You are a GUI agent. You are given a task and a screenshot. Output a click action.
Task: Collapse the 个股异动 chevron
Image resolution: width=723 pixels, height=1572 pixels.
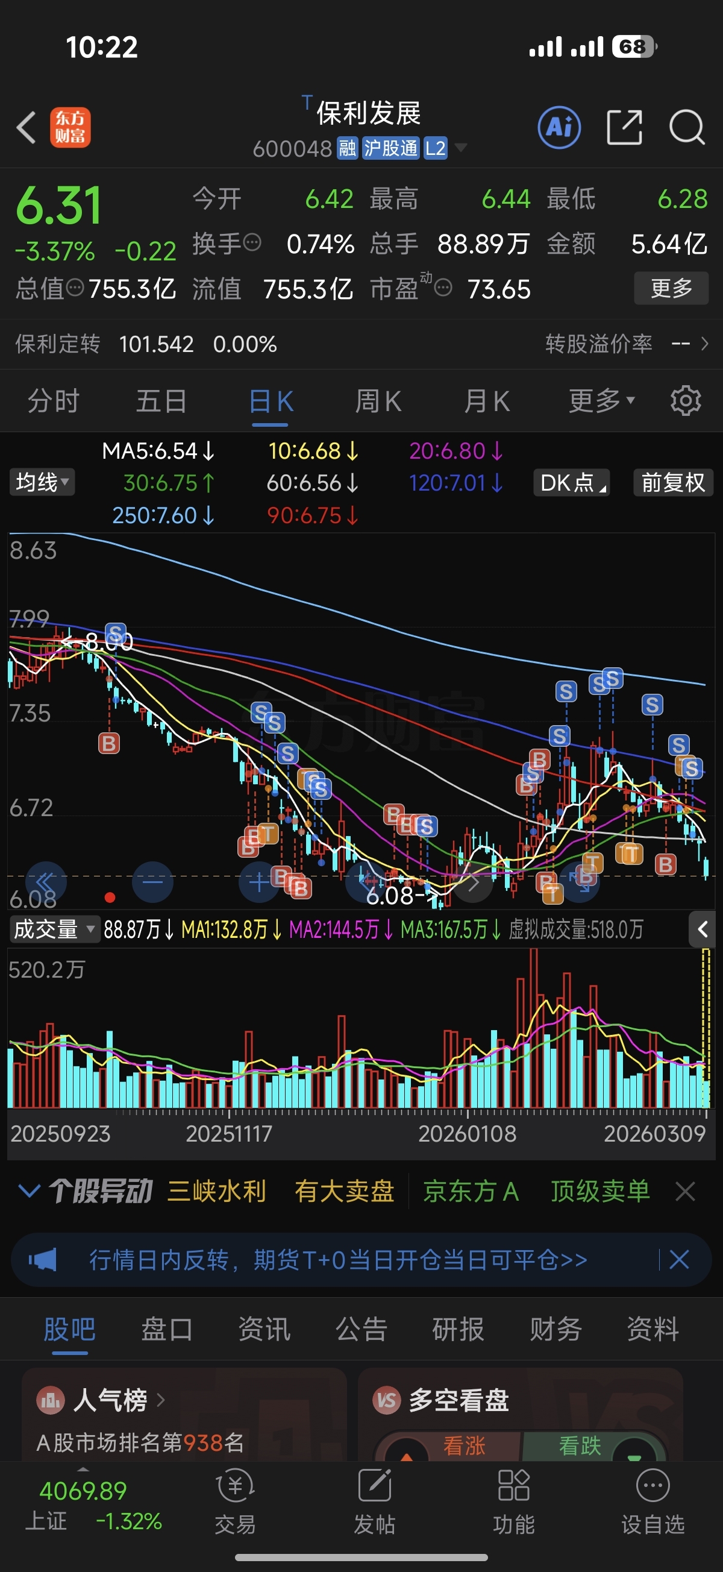click(x=30, y=1191)
